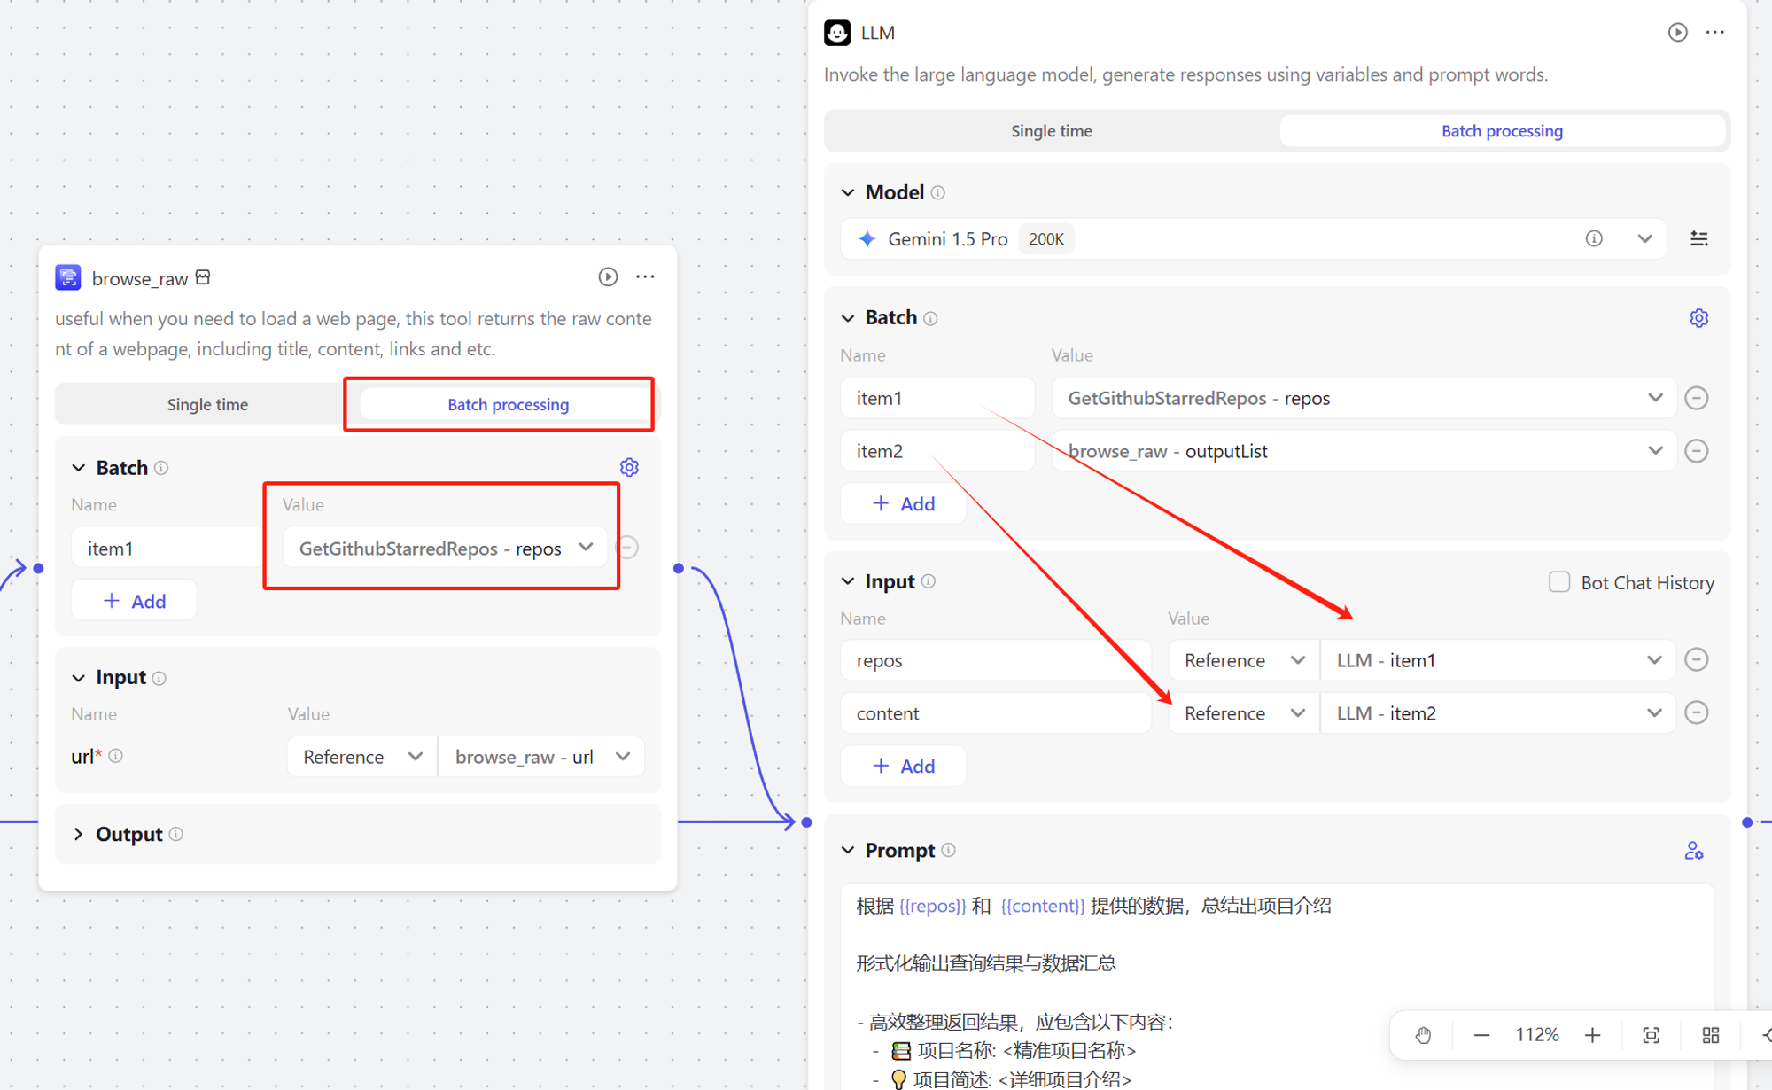Select Batch processing tab in browse_raw node

coord(508,405)
